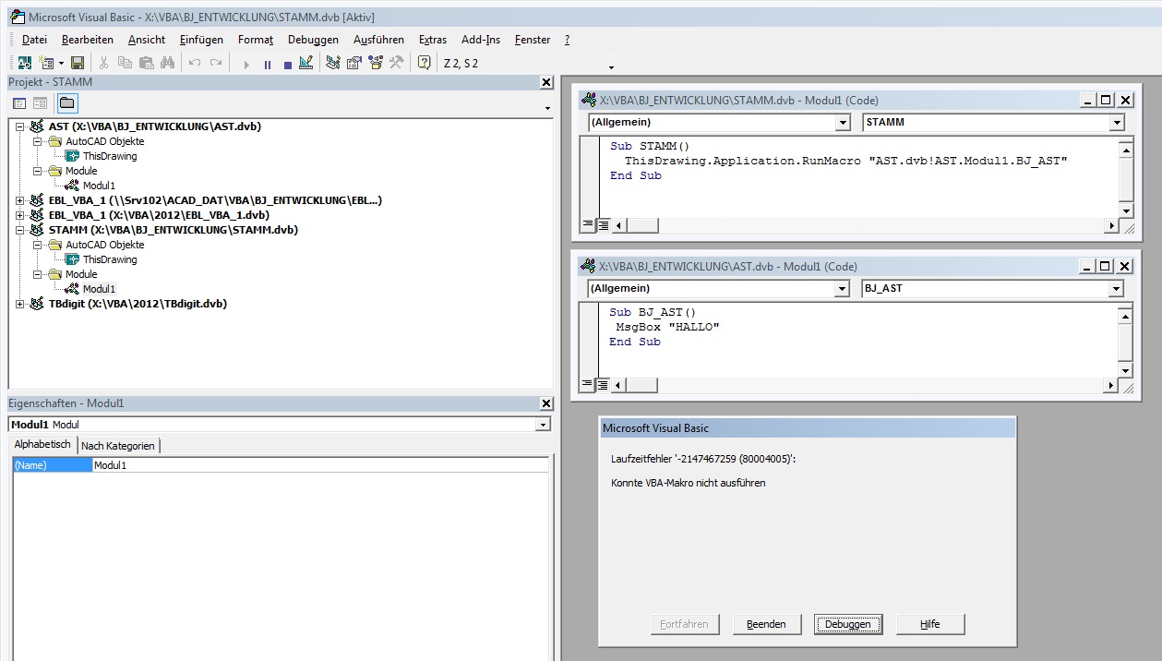Click the View AutoCAD toolbar icon
This screenshot has width=1162, height=661.
(x=25, y=63)
